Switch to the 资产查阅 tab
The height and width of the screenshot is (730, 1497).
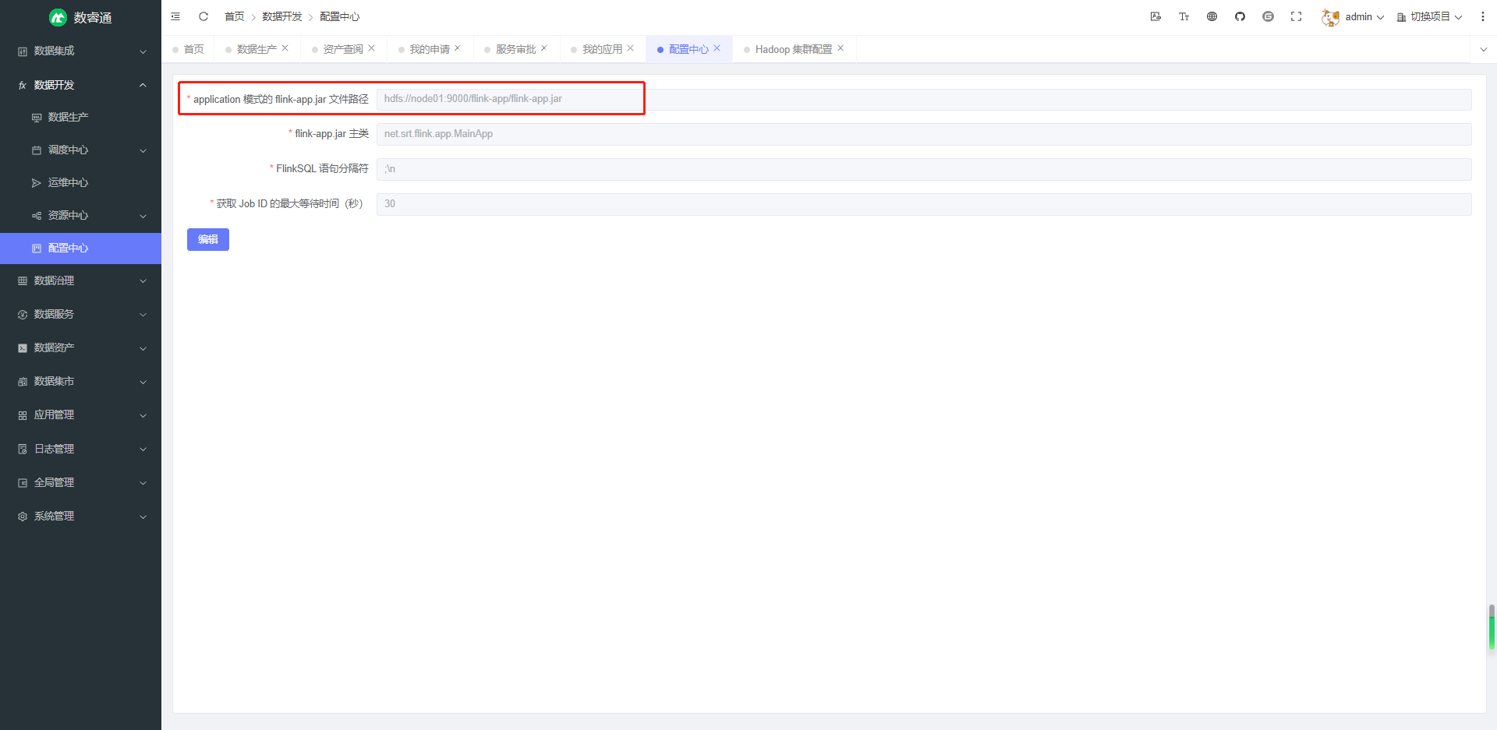pyautogui.click(x=343, y=49)
